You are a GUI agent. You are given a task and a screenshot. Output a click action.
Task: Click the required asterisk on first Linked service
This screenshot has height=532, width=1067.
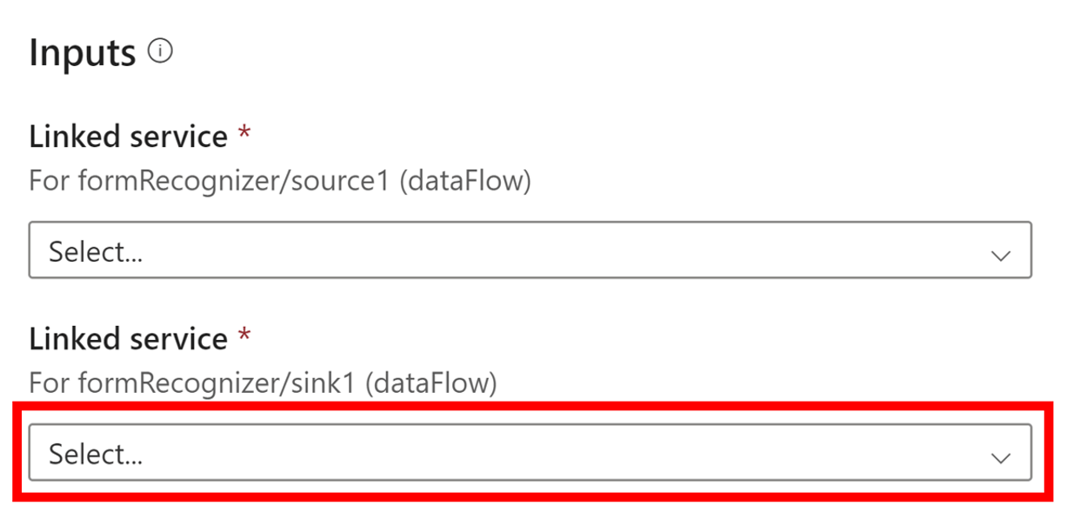click(246, 130)
